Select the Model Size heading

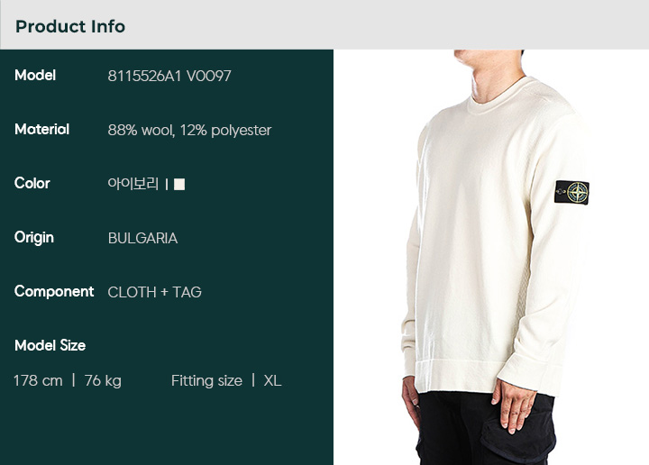50,345
